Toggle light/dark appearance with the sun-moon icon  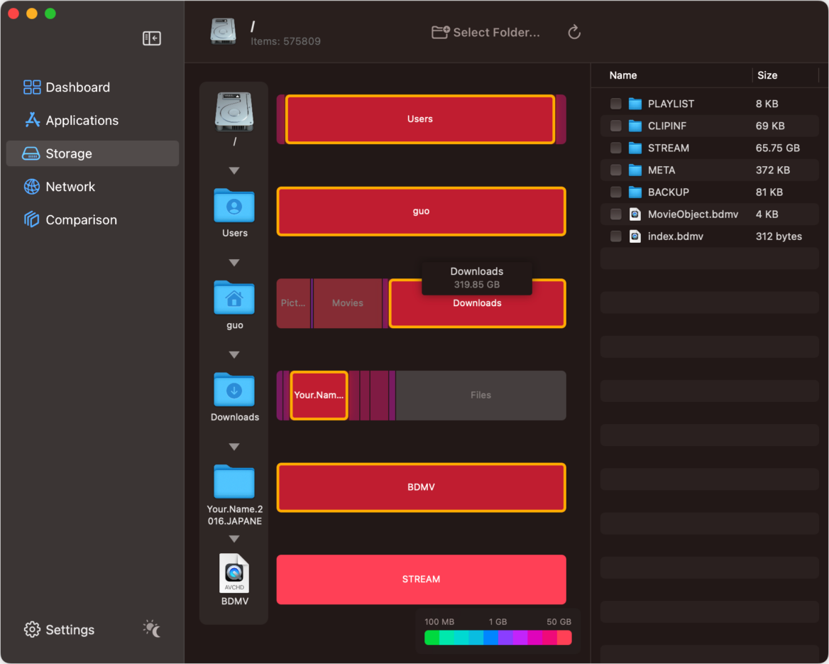coord(152,628)
